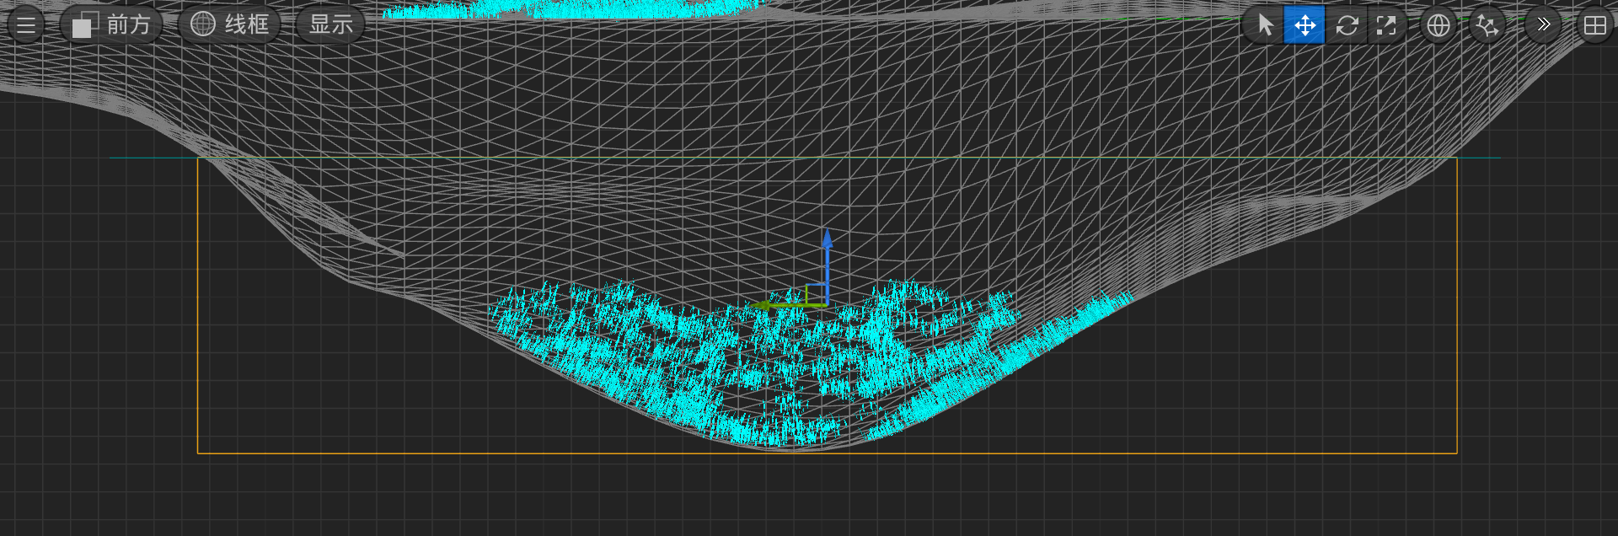1618x536 pixels.
Task: Click the four-pane viewport layout icon
Action: tap(1594, 24)
